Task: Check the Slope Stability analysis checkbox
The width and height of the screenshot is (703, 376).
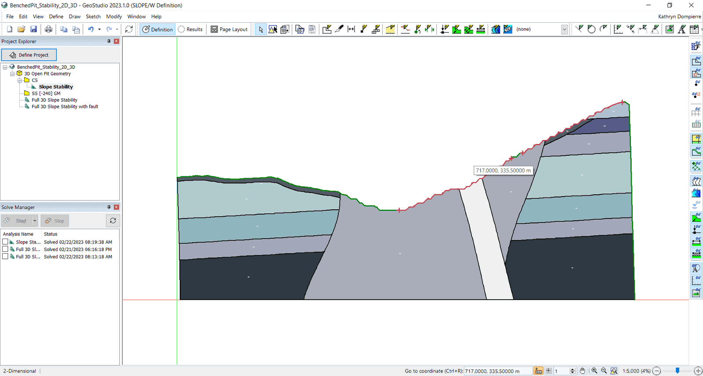Action: click(5, 242)
